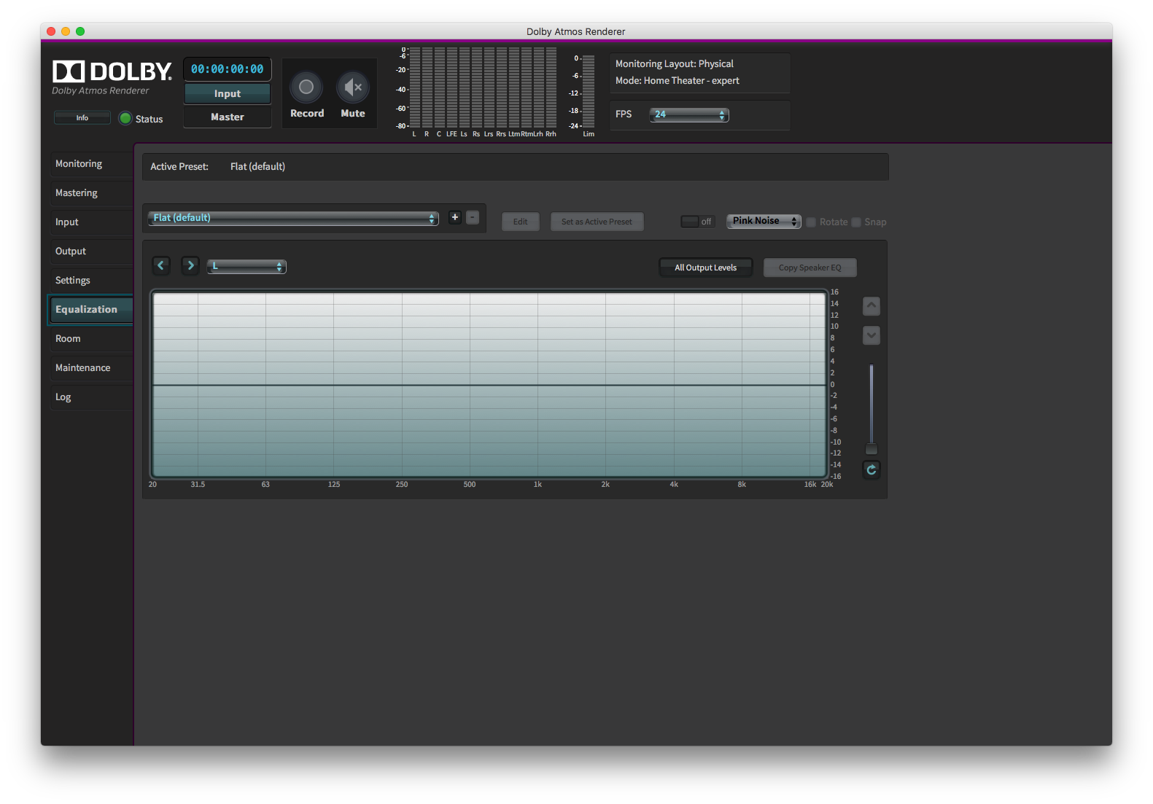
Task: Open the Flat (default) preset dropdown
Action: [x=292, y=218]
